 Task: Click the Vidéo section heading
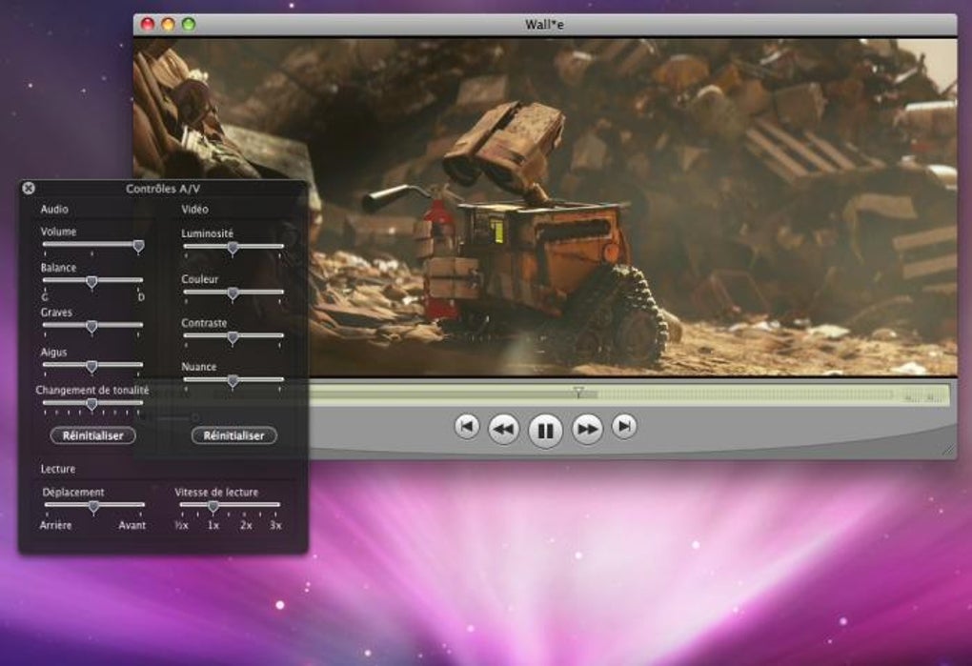point(194,210)
